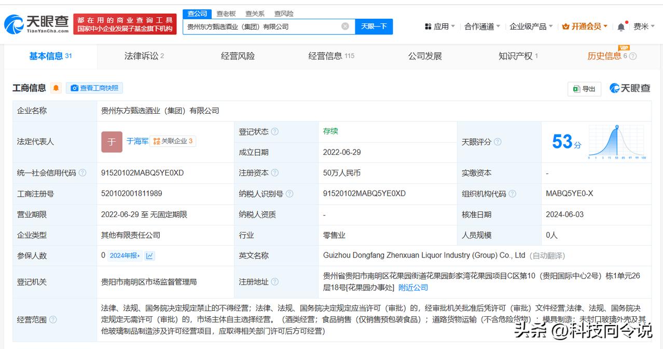
Task: Click 天眼一下 search button
Action: point(374,26)
